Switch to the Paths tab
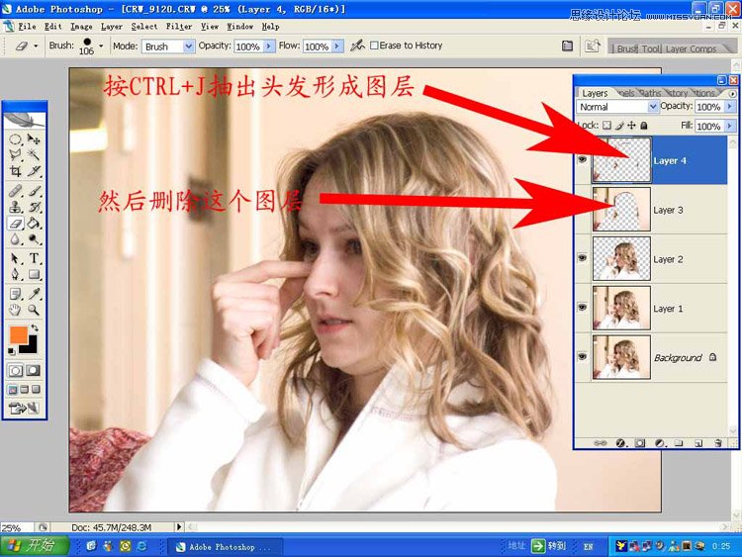This screenshot has height=557, width=742. [651, 93]
